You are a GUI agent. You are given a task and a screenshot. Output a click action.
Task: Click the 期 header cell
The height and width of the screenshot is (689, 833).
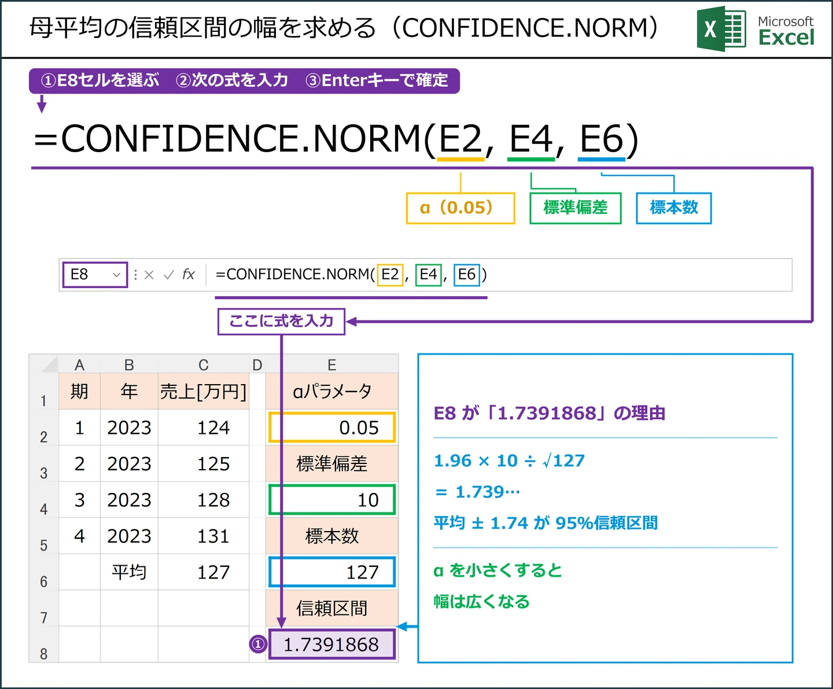[79, 392]
